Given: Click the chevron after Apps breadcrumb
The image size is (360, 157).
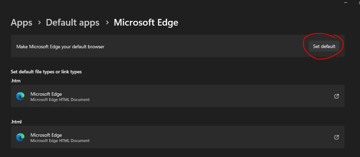Looking at the screenshot, I should 39,23.
